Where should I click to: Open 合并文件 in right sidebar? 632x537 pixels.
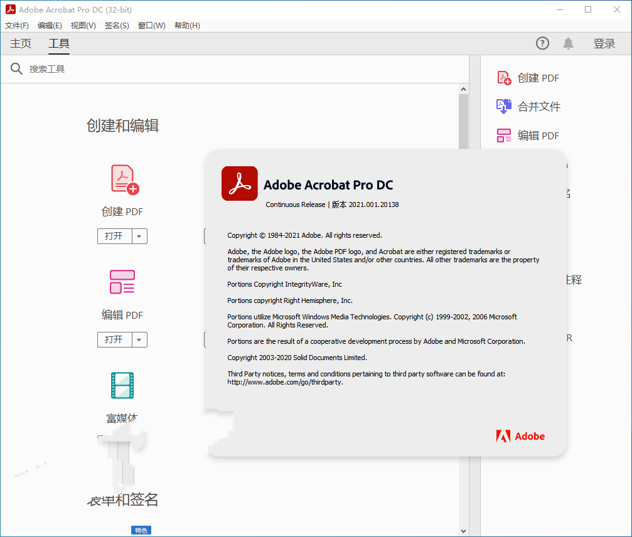coord(528,107)
